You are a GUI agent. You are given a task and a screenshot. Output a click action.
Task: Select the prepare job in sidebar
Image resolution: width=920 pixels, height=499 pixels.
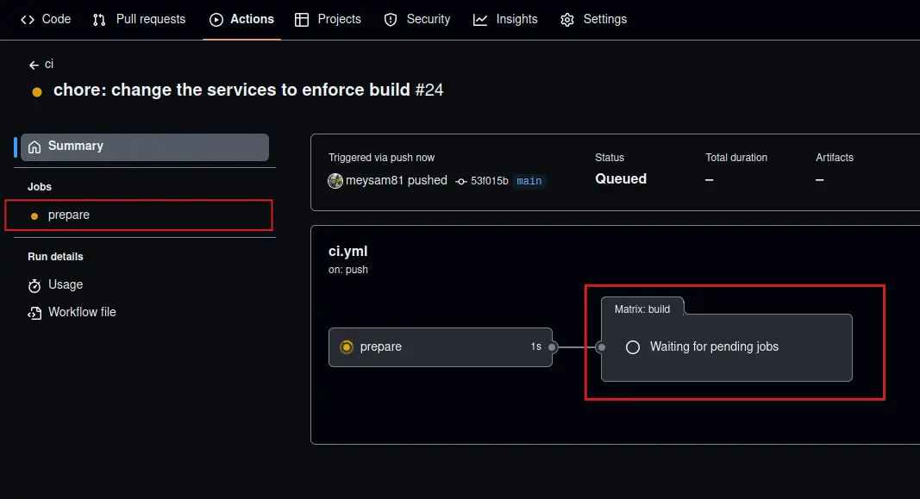pyautogui.click(x=69, y=215)
